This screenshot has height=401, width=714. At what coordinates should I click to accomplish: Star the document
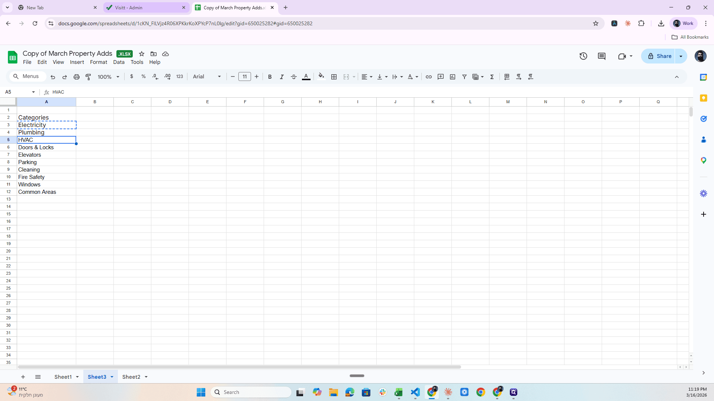(x=142, y=54)
